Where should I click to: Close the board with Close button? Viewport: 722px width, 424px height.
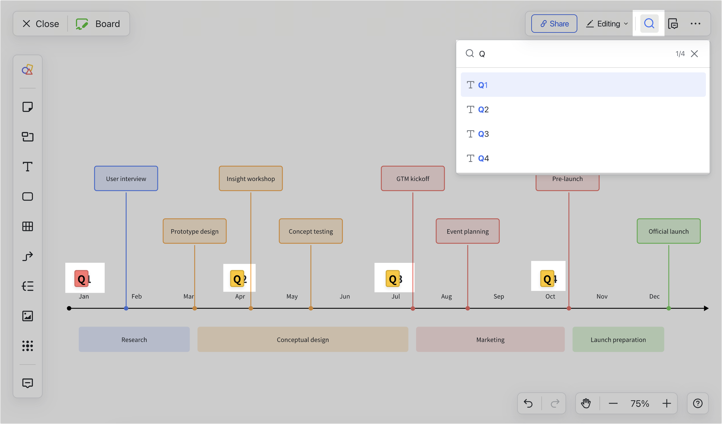click(41, 24)
